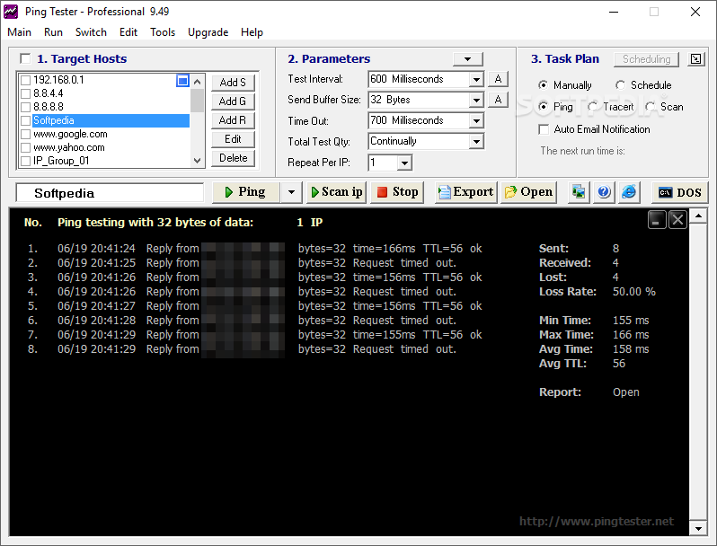The width and height of the screenshot is (717, 546).
Task: Open the Upgrade menu
Action: 208,32
